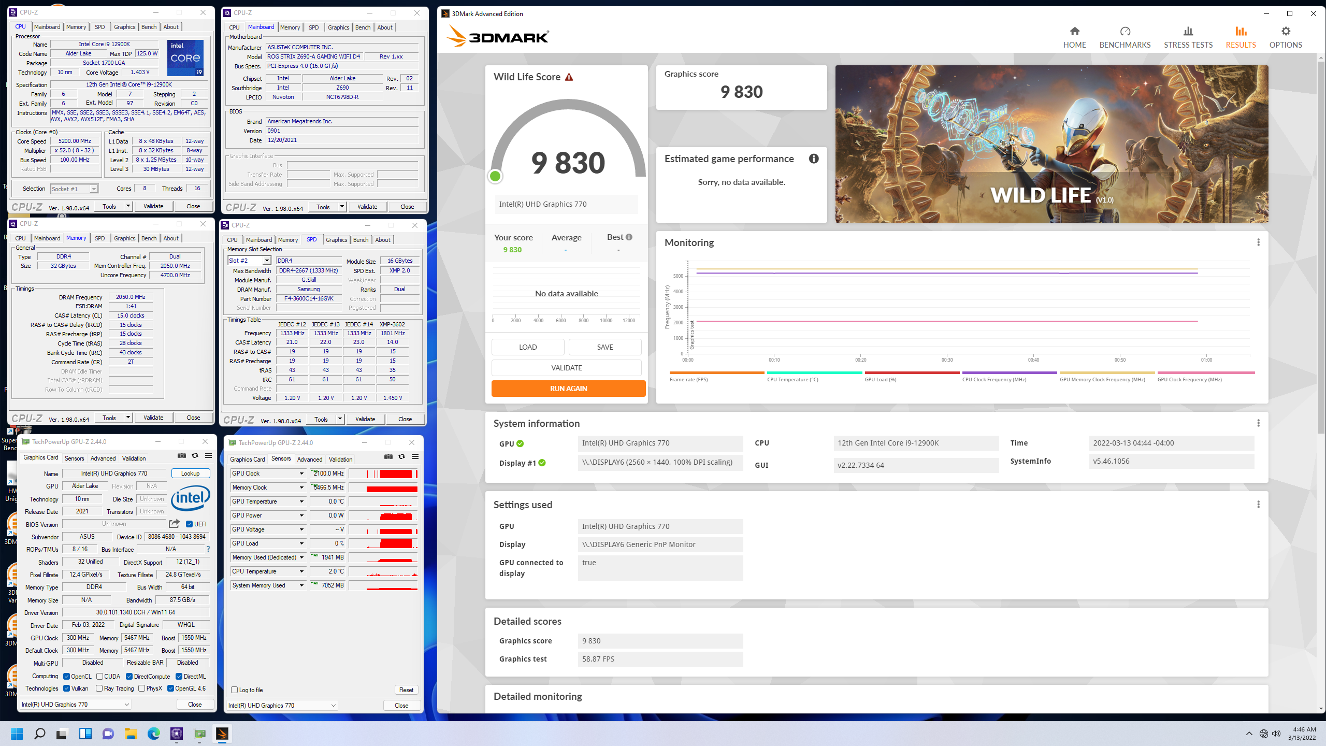The height and width of the screenshot is (746, 1326).
Task: Open GPU Temperature sensor dropdown
Action: (301, 501)
